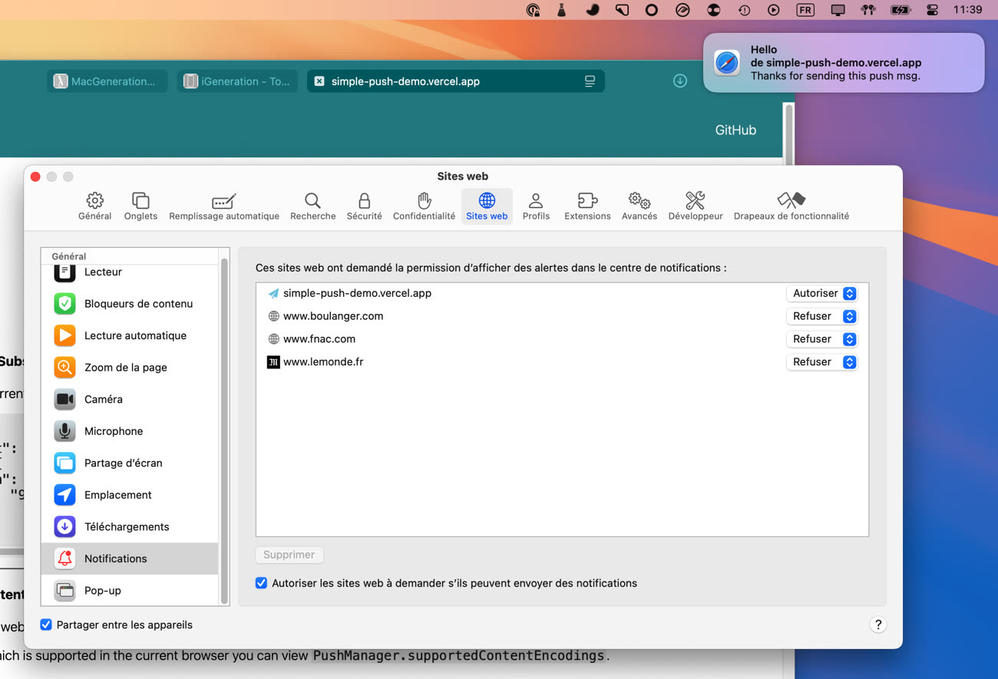Screen dimensions: 998x679
Task: Open permission dropdown for simple-push-demo.vercel.app
Action: pyautogui.click(x=821, y=293)
